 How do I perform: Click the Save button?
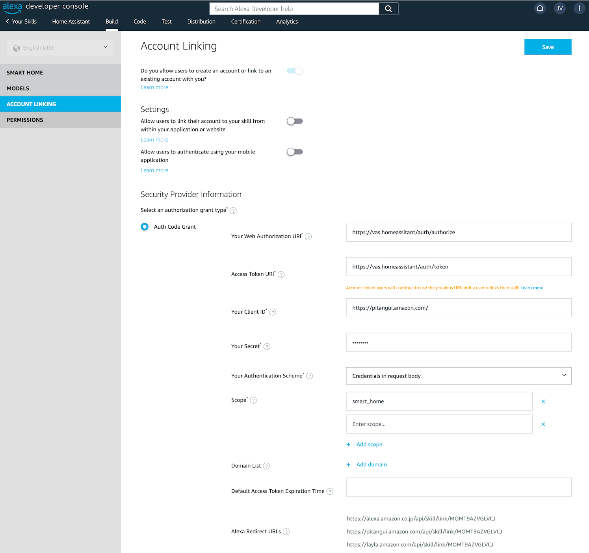(548, 47)
